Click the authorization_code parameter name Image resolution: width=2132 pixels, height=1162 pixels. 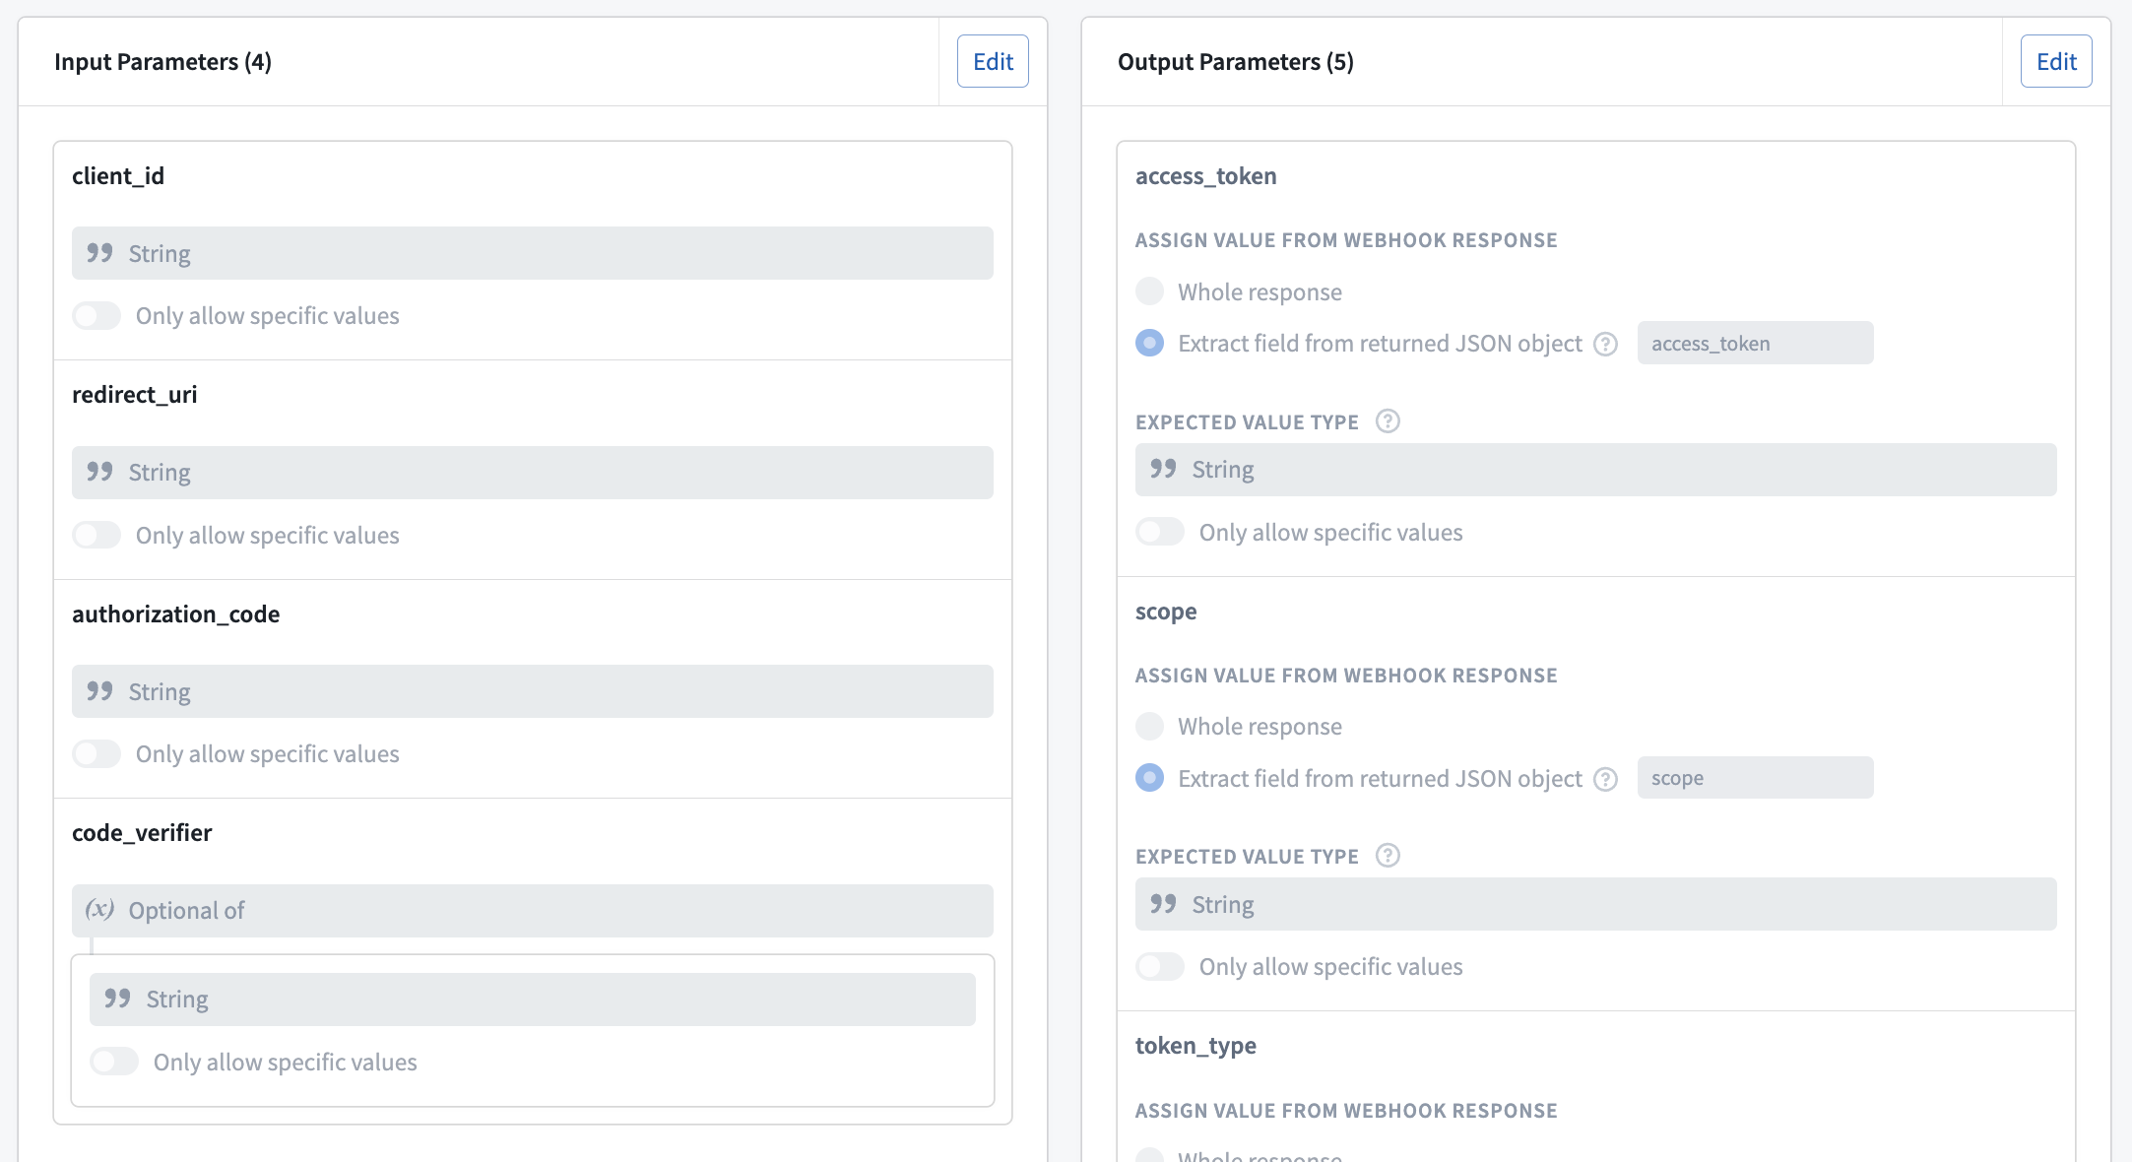(176, 614)
